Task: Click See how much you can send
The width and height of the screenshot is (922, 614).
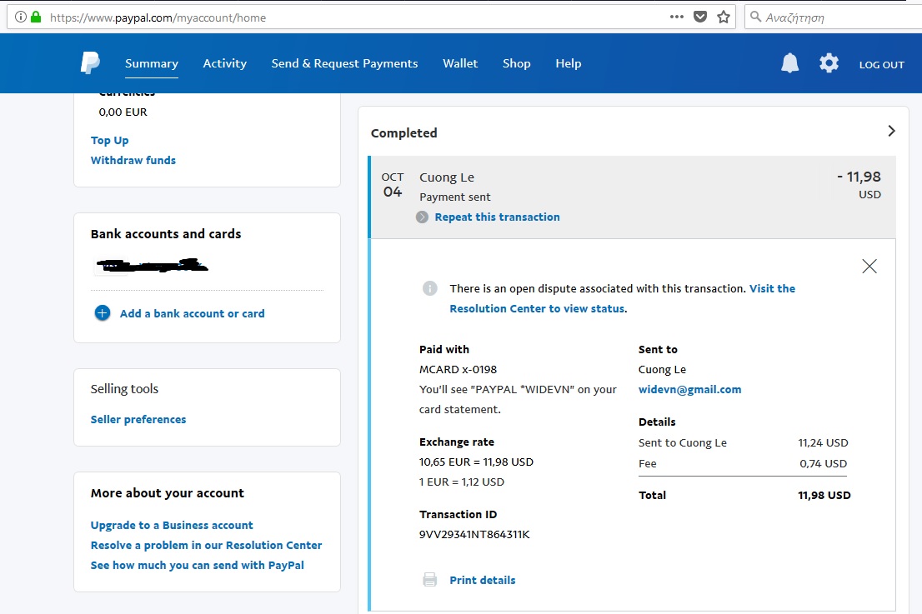Action: pyautogui.click(x=198, y=565)
